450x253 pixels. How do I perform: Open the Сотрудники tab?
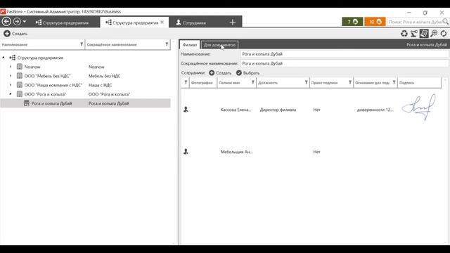tap(191, 22)
